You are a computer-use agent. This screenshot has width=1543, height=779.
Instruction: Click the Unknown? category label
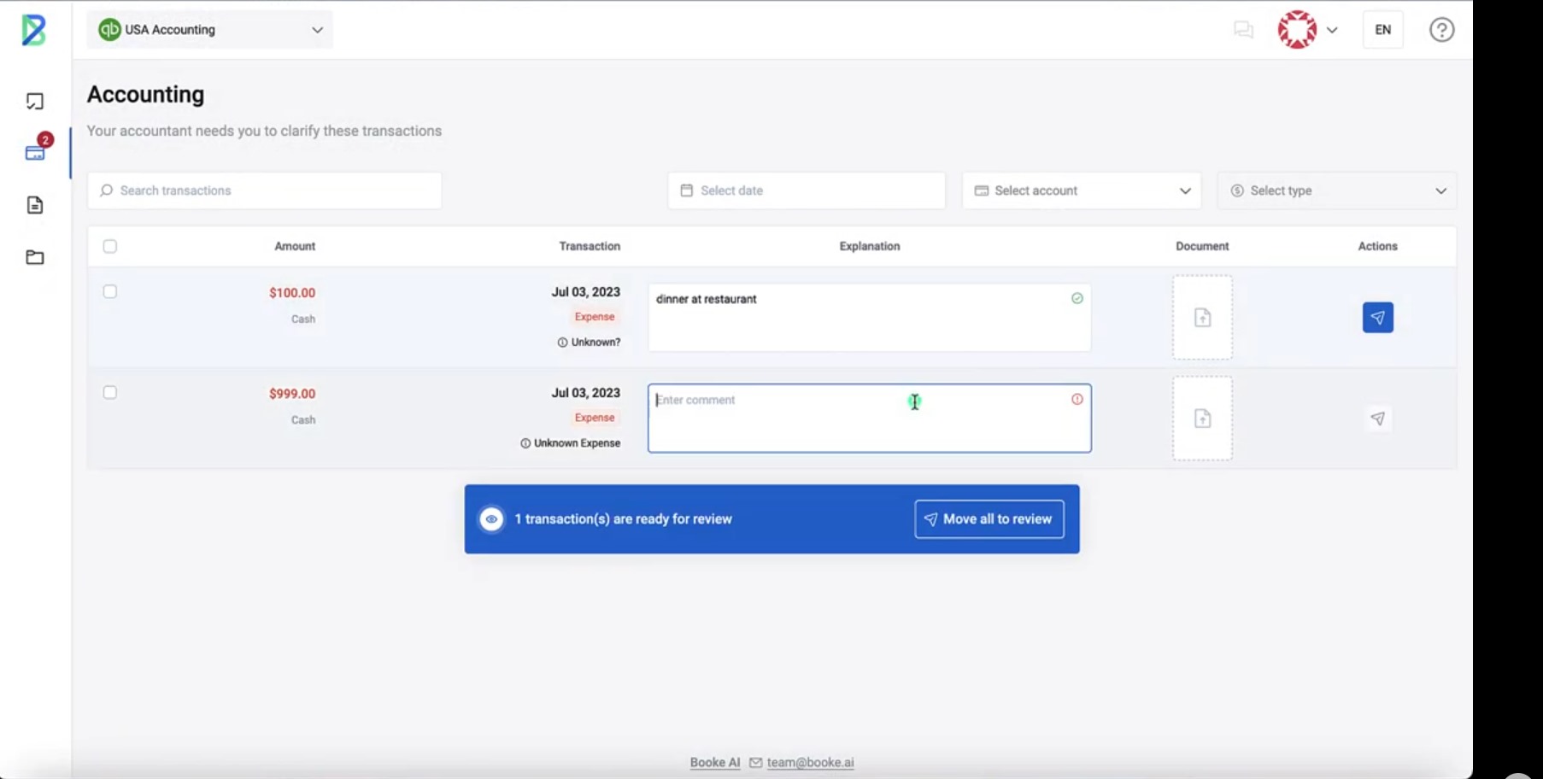(596, 343)
